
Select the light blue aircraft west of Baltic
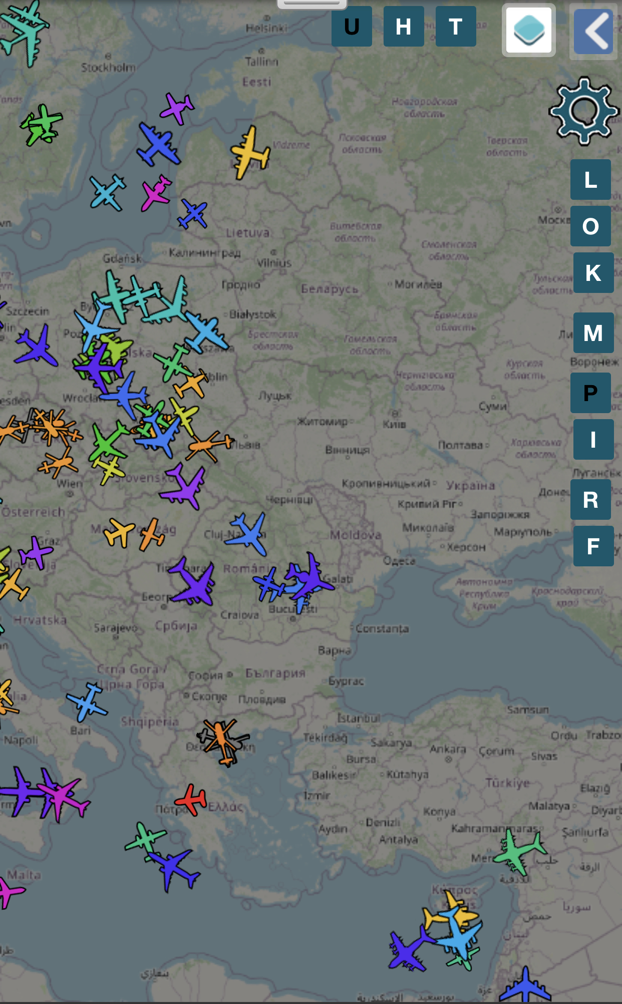(x=108, y=192)
